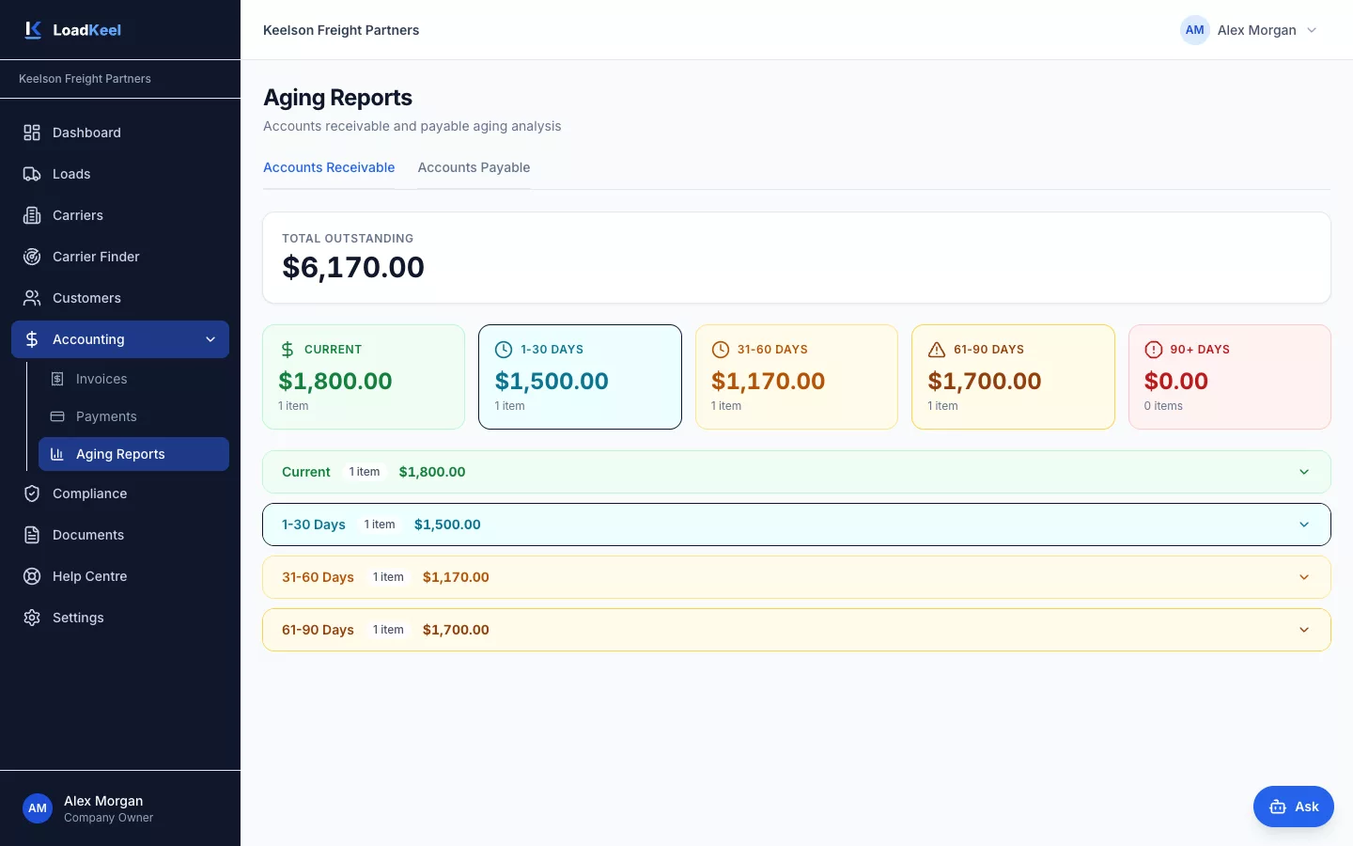1353x846 pixels.
Task: Click the Aging Reports chart icon
Action: pyautogui.click(x=57, y=454)
